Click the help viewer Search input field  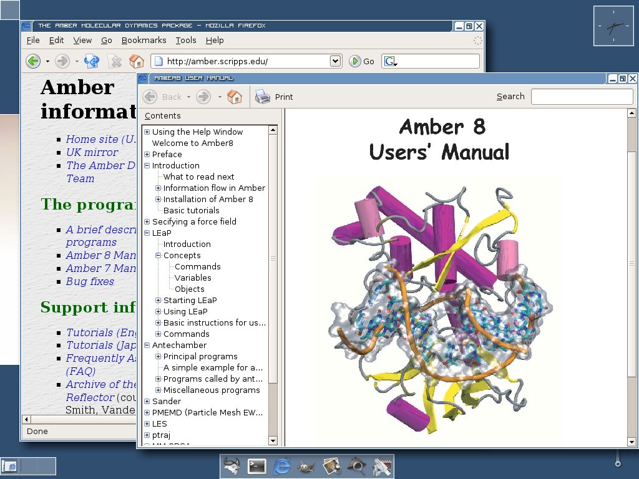tap(582, 97)
